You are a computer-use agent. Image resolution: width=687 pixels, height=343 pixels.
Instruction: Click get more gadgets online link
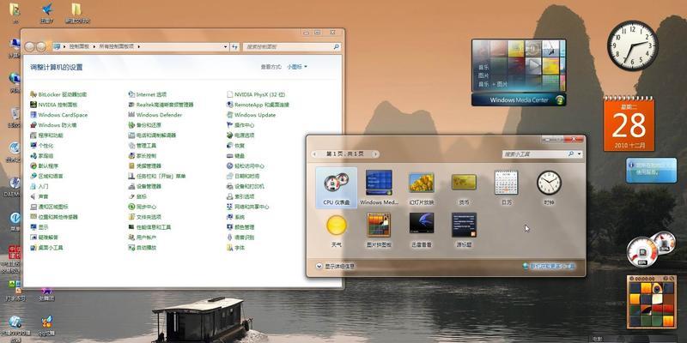click(549, 266)
